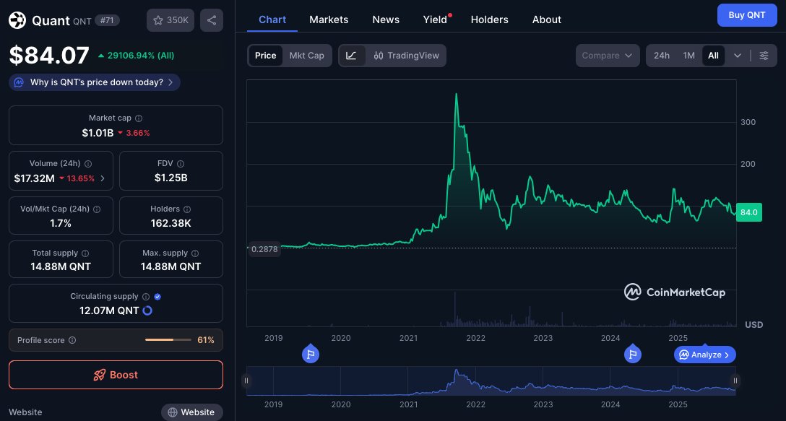Screen dimensions: 786x421
Task: Switch to line chart view icon
Action: [x=351, y=56]
